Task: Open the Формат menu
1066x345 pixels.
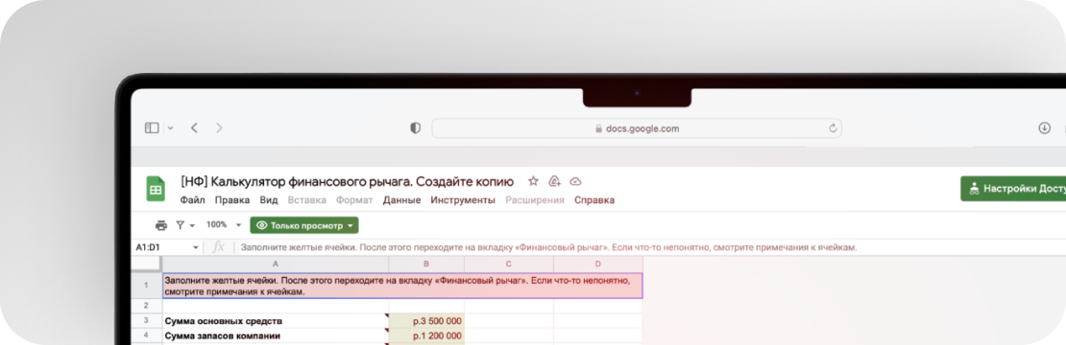Action: click(x=354, y=200)
